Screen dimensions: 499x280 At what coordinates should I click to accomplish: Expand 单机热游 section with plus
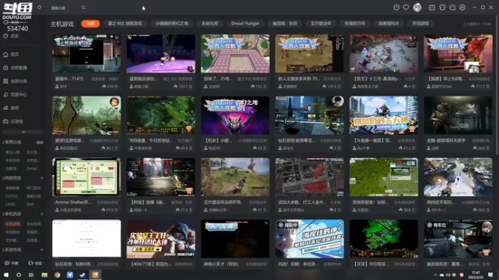[42, 214]
